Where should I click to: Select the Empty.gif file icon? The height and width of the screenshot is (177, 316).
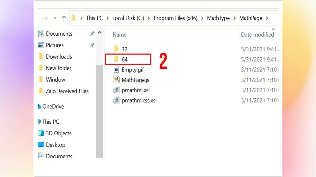(x=116, y=70)
